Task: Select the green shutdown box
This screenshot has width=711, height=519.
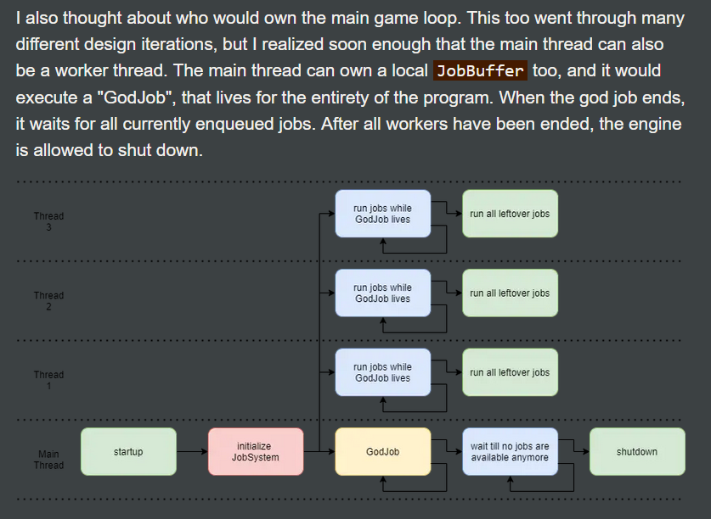Action: click(x=637, y=452)
